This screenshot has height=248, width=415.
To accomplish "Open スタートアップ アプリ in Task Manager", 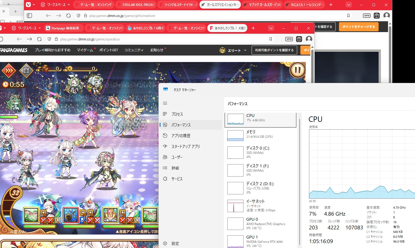I will [x=186, y=147].
